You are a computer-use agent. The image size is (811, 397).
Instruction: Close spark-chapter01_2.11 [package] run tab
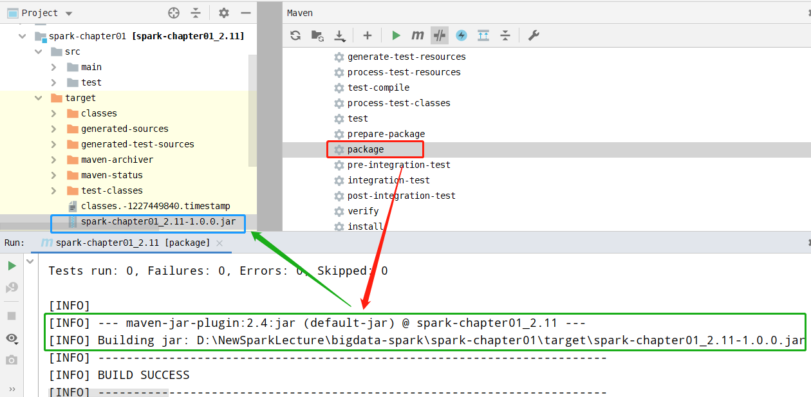coord(219,243)
